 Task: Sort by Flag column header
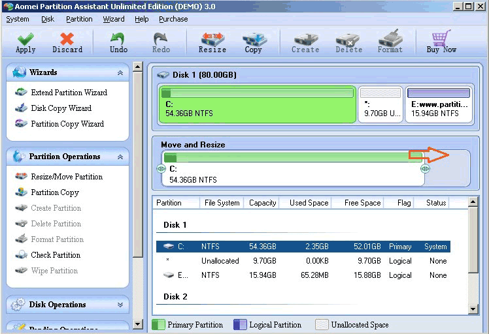tap(404, 203)
